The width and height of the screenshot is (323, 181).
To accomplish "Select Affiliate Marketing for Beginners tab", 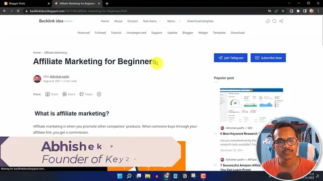I will point(78,4).
